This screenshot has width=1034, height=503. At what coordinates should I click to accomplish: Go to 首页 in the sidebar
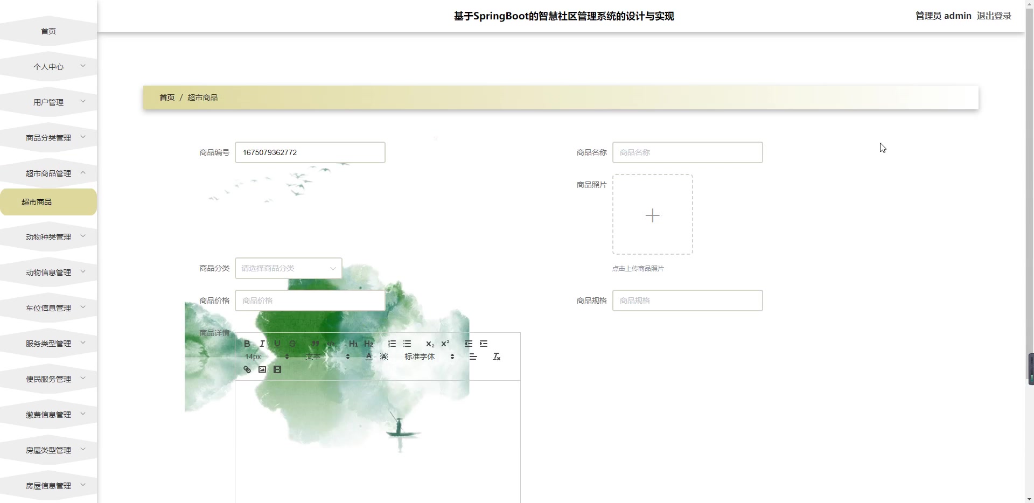point(48,31)
